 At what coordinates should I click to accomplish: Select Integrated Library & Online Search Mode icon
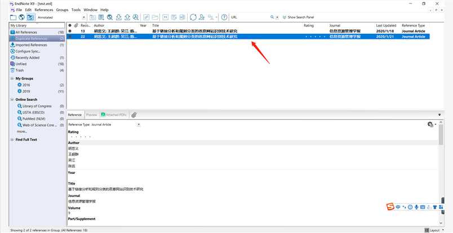[x=30, y=17]
